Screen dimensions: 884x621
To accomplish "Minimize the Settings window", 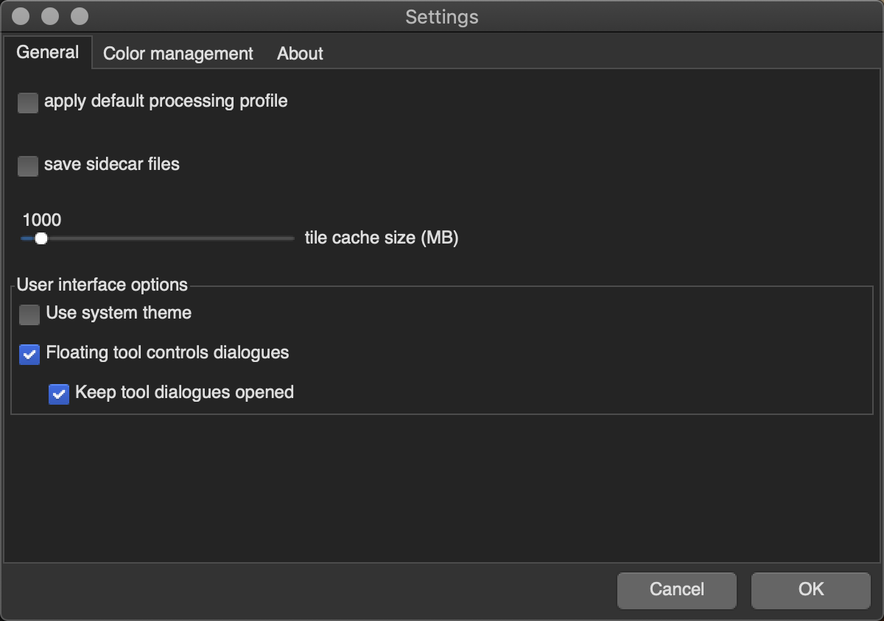I will click(50, 16).
